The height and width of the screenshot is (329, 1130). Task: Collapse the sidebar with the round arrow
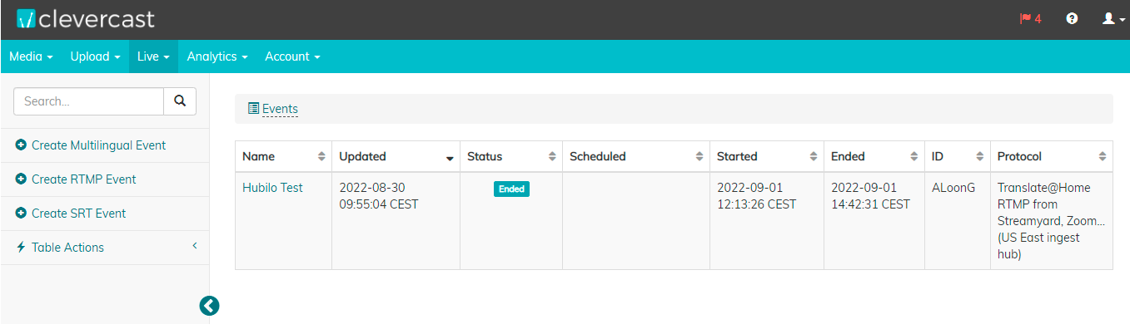pyautogui.click(x=209, y=306)
